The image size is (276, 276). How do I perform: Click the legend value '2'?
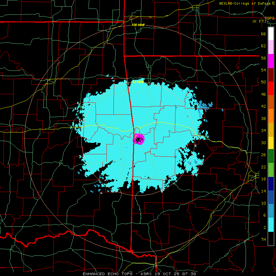tap(265, 228)
